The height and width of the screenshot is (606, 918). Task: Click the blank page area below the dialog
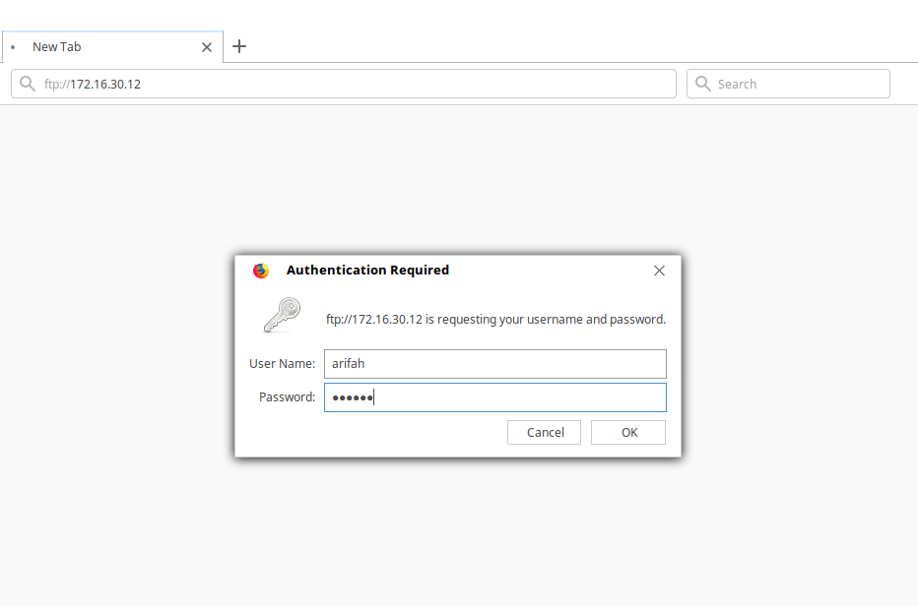click(458, 531)
